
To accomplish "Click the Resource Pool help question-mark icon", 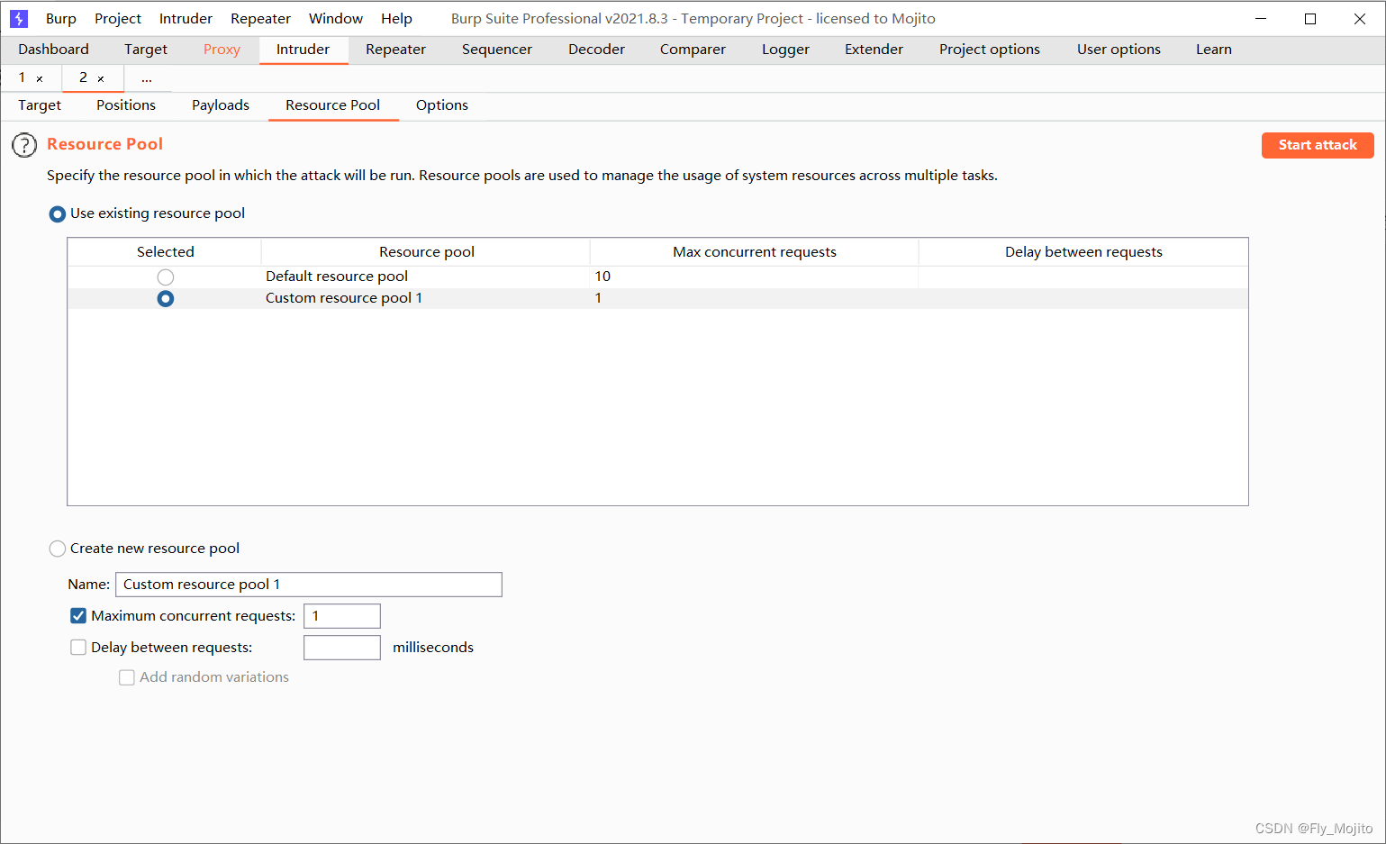I will [24, 145].
